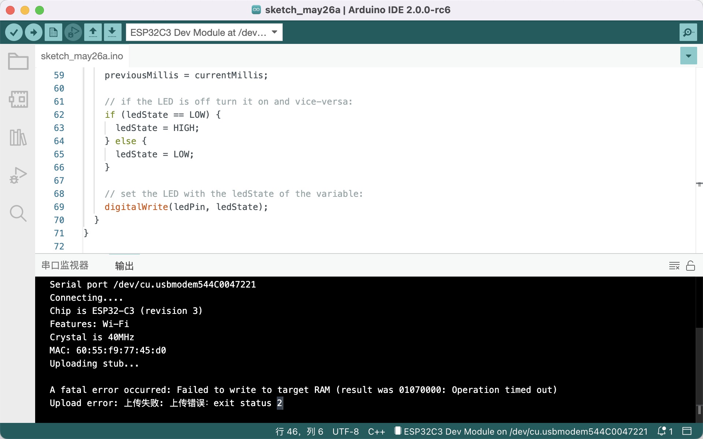Click cursor position 行 46, 列 6

tap(299, 432)
